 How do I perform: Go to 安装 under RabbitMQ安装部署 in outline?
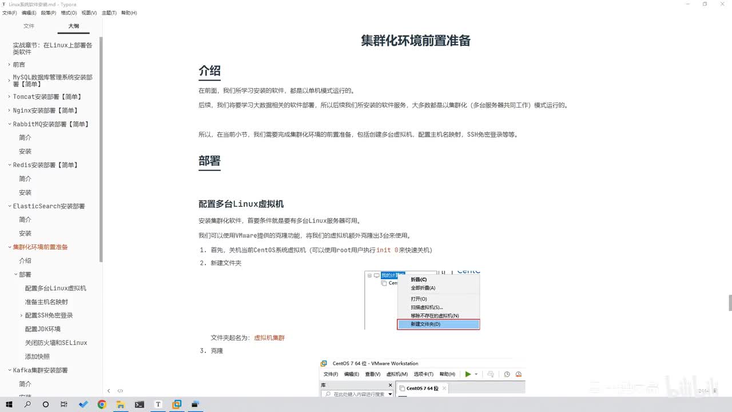[x=25, y=152]
